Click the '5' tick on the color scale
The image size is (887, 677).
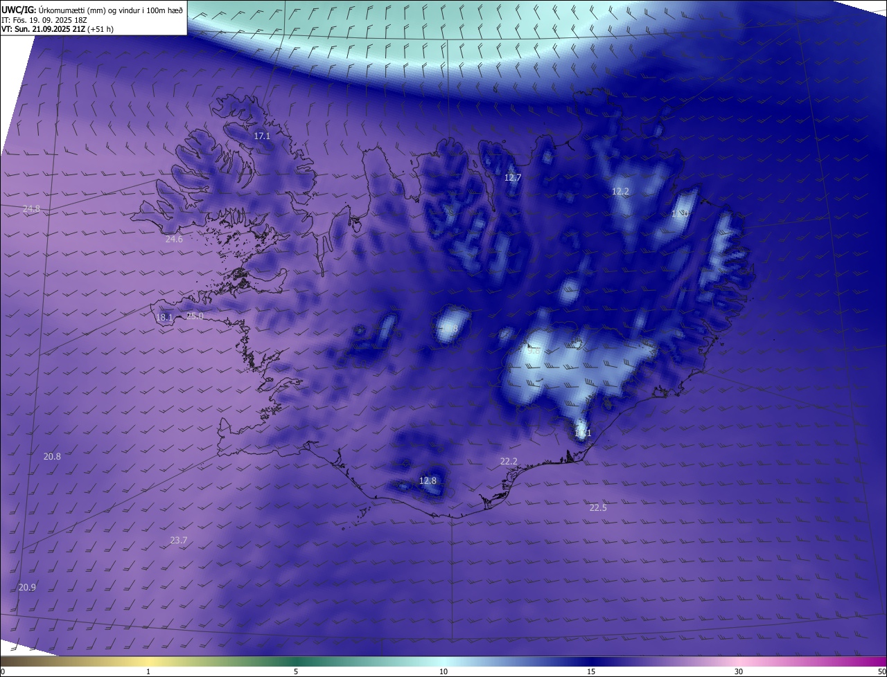tap(296, 671)
